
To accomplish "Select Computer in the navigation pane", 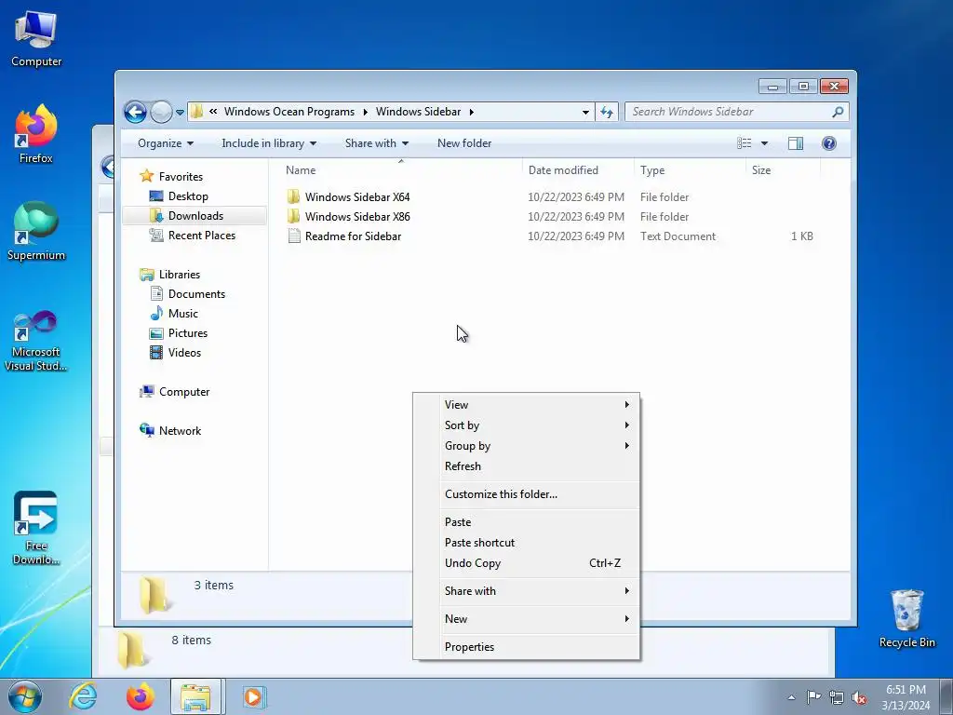I will (x=184, y=392).
